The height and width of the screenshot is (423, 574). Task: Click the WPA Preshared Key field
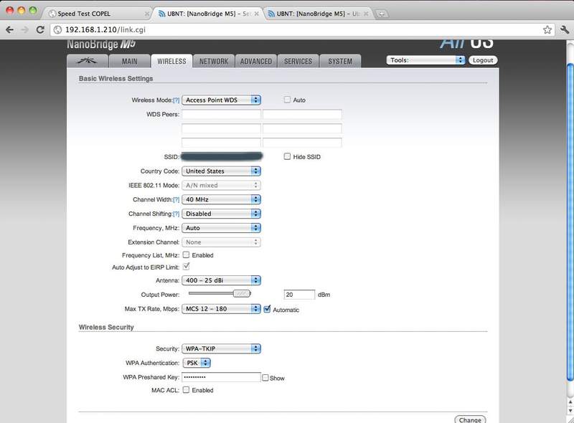pyautogui.click(x=221, y=377)
